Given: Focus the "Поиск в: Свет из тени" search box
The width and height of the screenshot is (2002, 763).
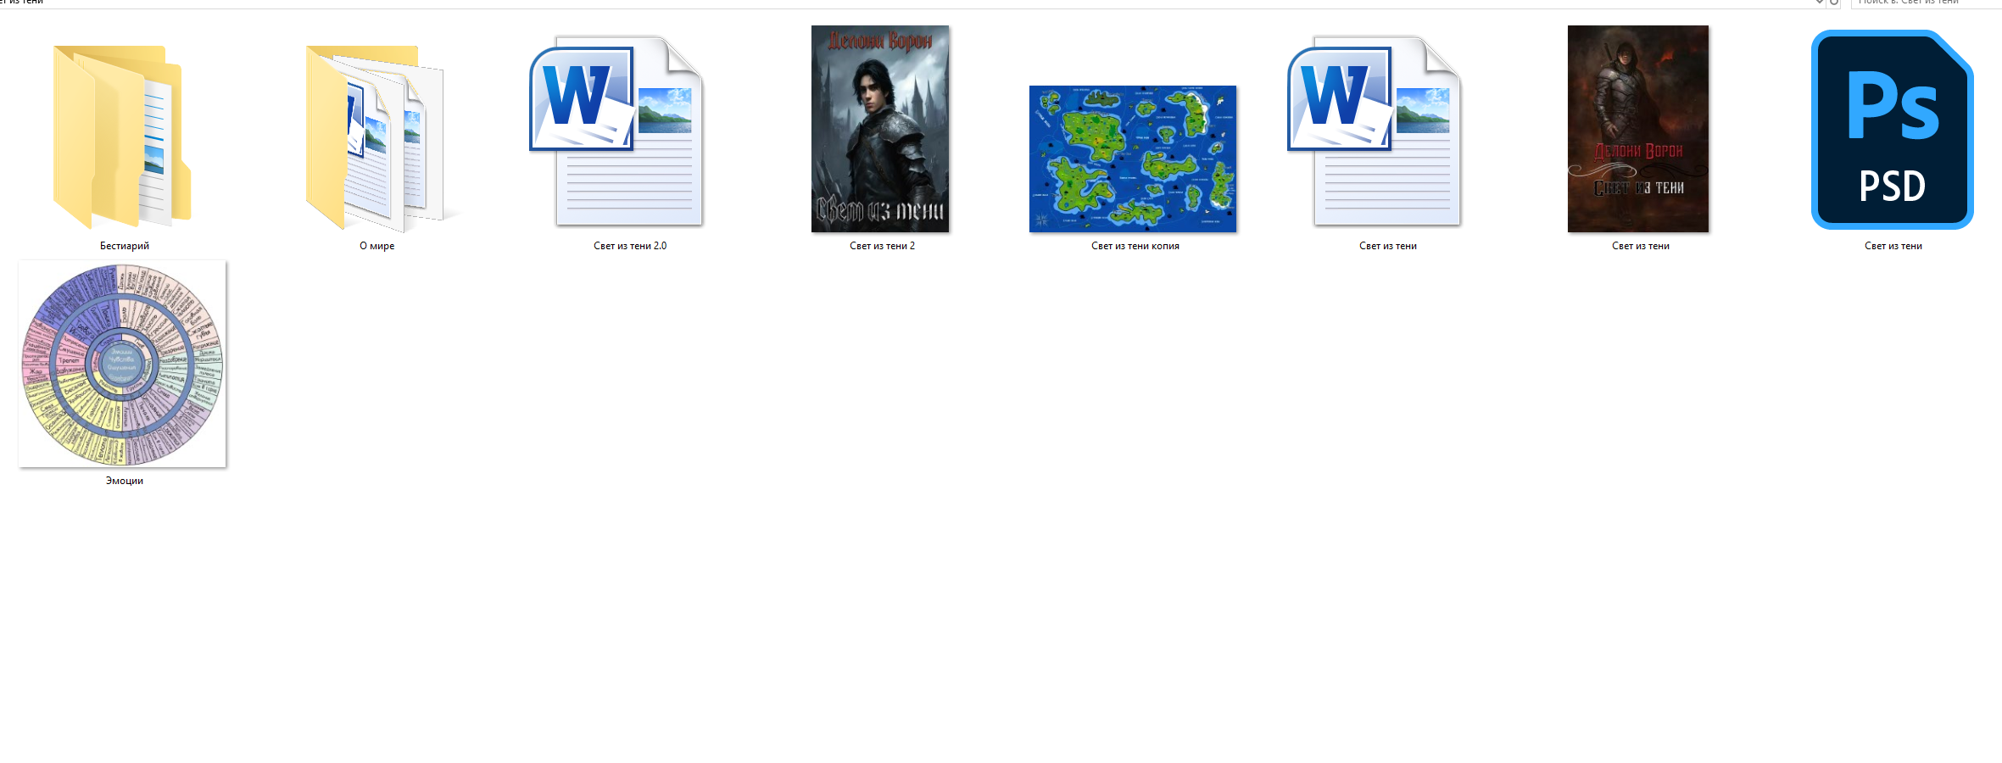Looking at the screenshot, I should pyautogui.click(x=1925, y=3).
